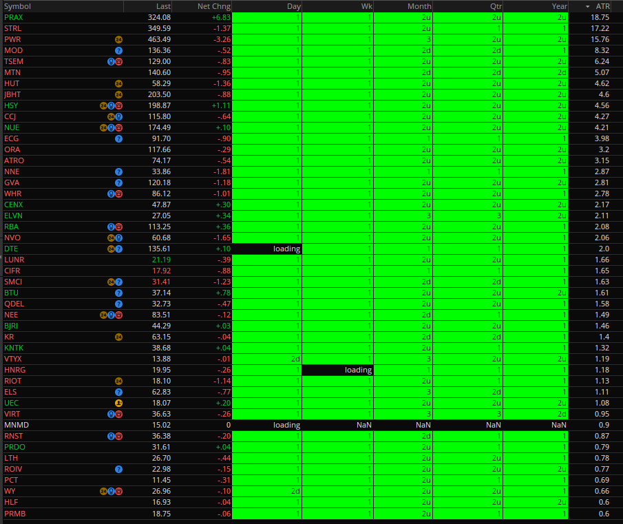Screen dimensions: 623x524
Task: Click the lightbulb icon on WHR row
Action: tap(112, 194)
